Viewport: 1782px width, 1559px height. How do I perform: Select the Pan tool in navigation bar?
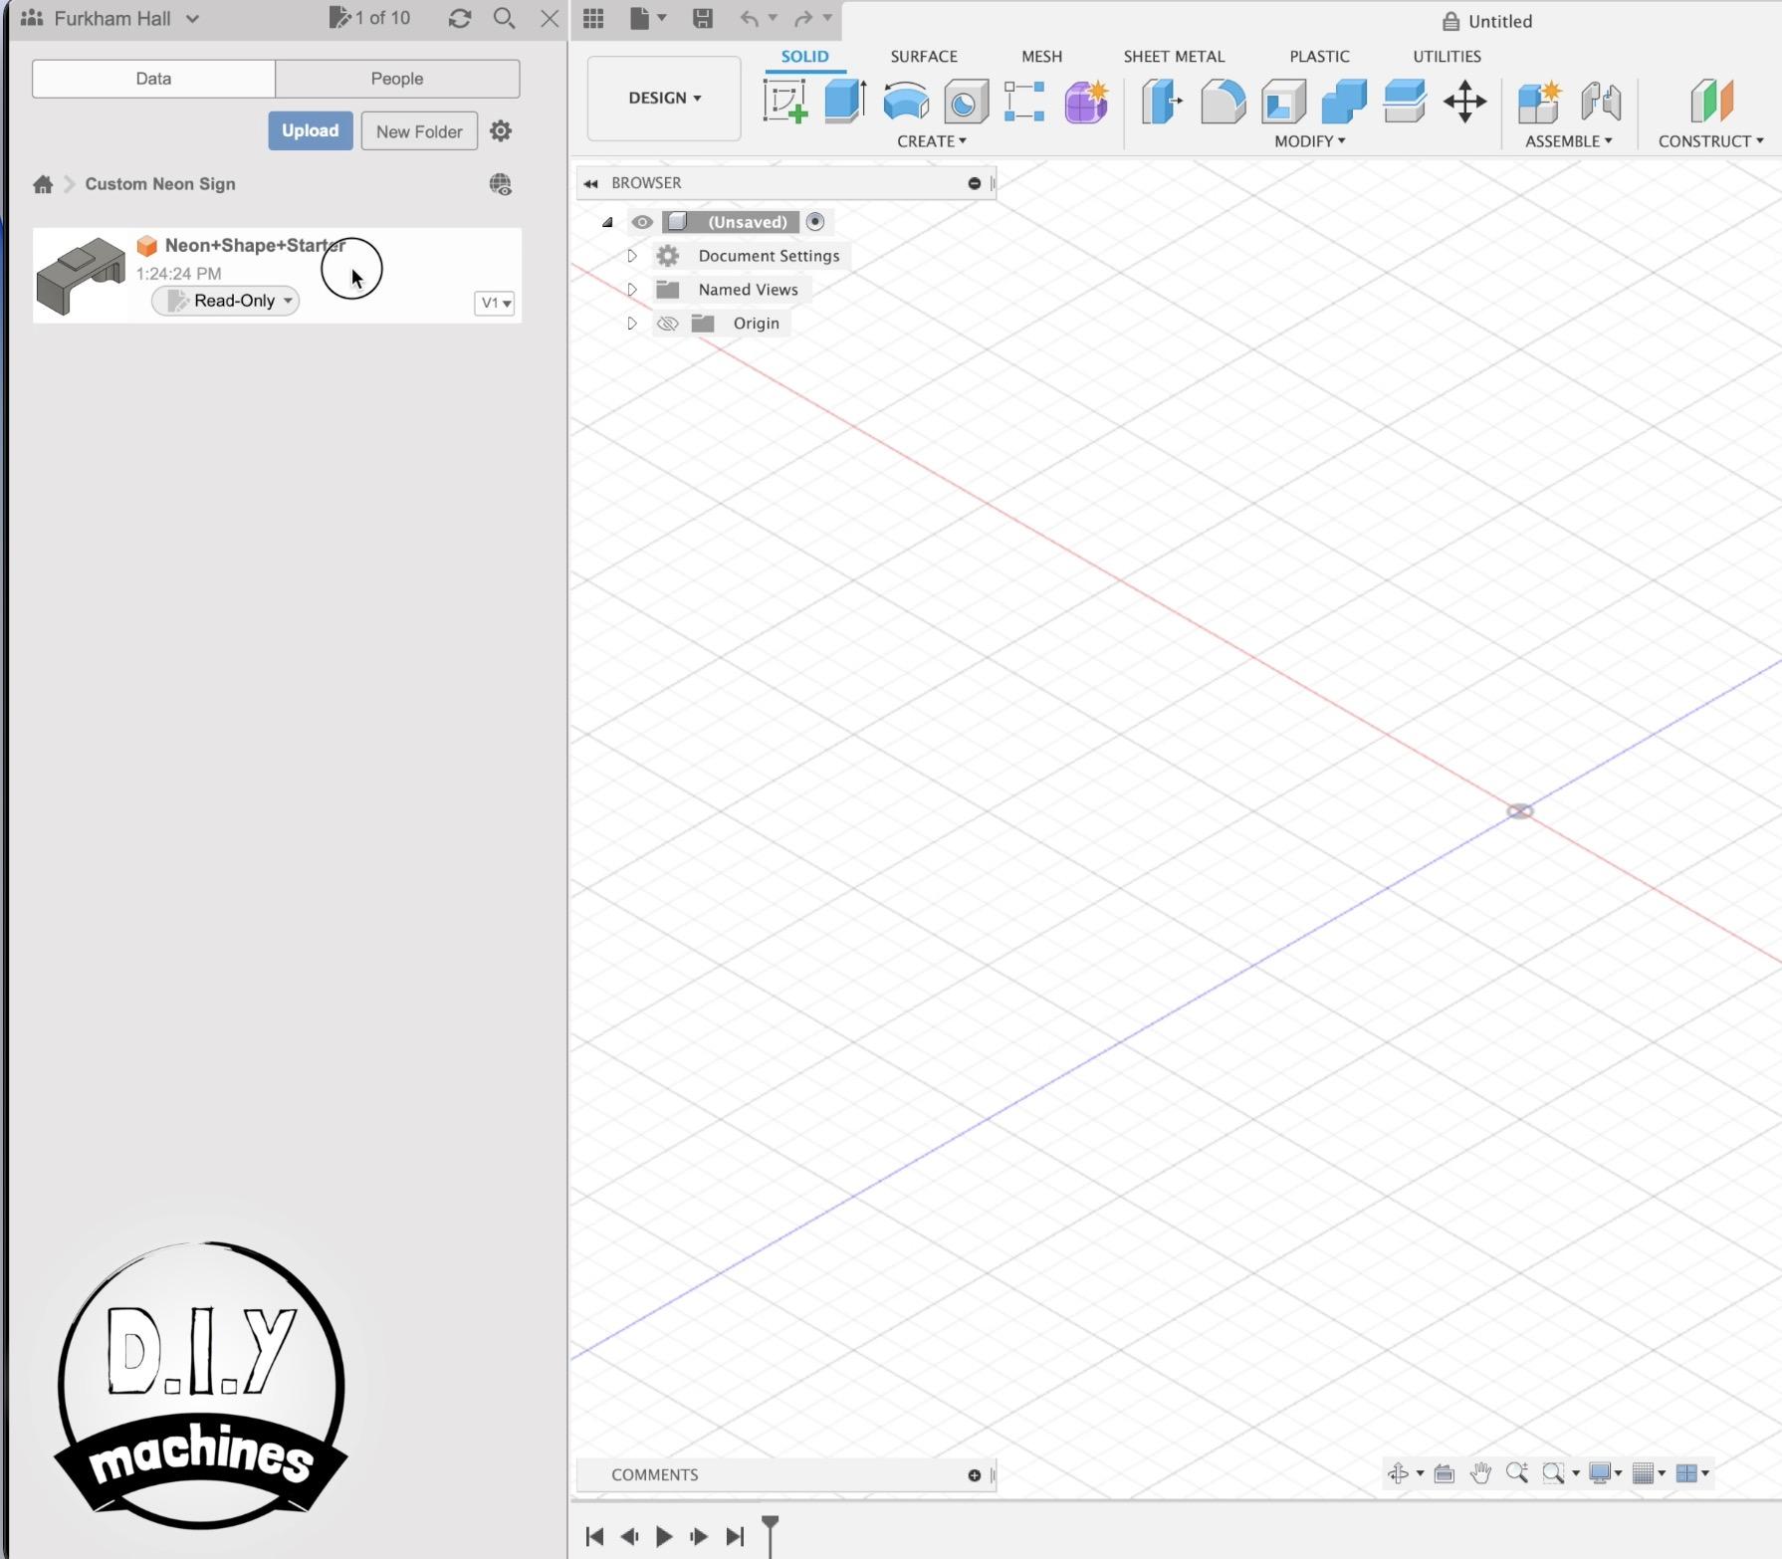tap(1480, 1473)
